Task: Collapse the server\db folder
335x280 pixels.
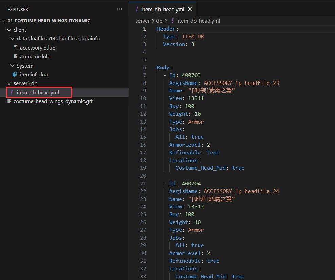Action: 9,83
